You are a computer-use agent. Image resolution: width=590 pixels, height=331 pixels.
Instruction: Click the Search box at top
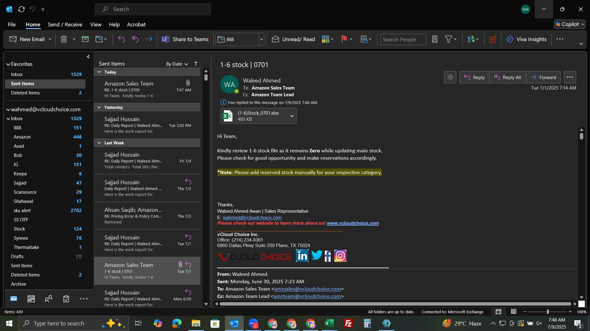153,9
